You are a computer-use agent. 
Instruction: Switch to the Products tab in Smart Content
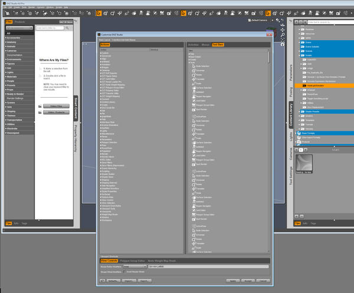coord(19,22)
